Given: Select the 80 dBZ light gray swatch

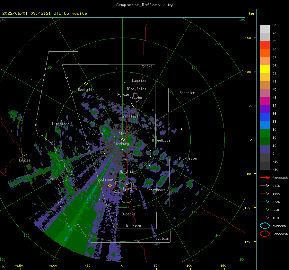Looking at the screenshot, I should coord(265,29).
